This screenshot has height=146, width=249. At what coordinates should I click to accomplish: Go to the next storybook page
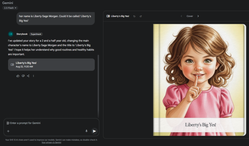click(198, 16)
